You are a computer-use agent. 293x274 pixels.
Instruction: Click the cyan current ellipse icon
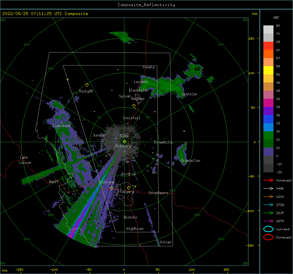[268, 229]
